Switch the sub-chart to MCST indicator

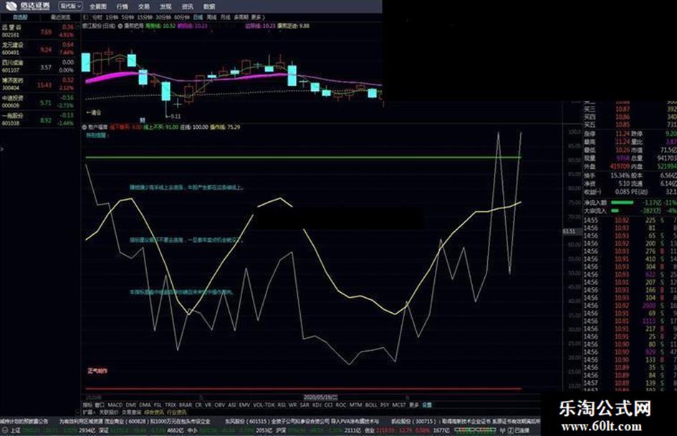tap(399, 405)
